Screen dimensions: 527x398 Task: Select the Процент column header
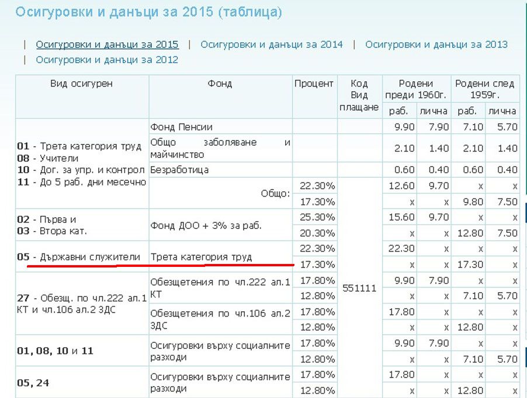(x=314, y=84)
